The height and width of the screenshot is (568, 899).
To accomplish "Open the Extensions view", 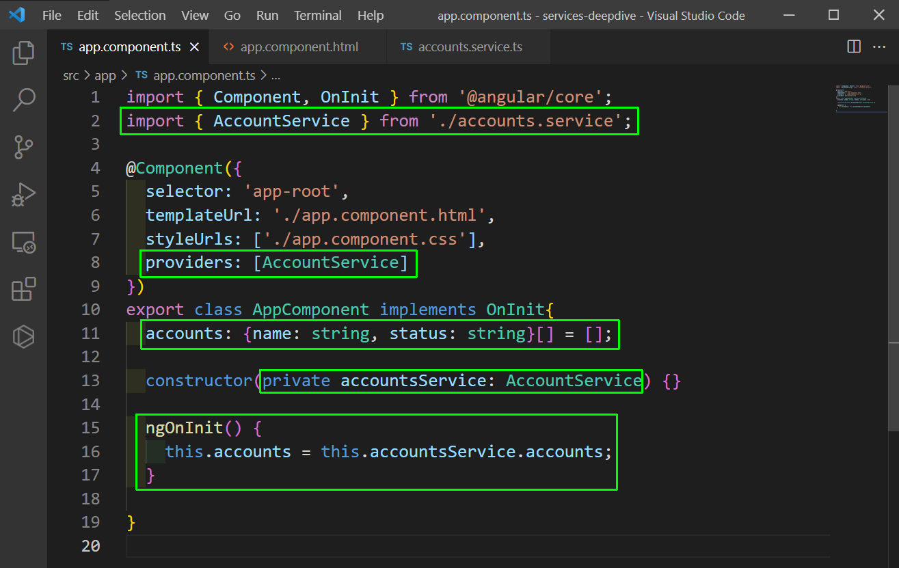I will (24, 289).
